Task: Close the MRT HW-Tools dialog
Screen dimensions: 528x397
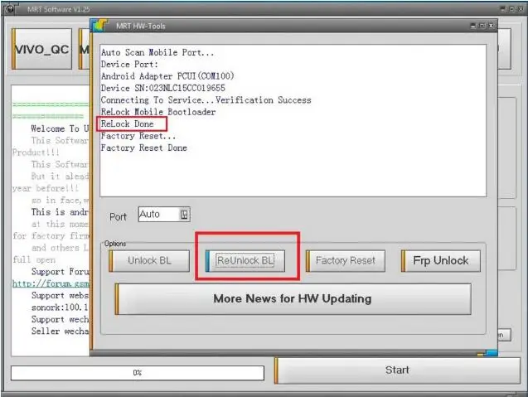Action: click(491, 26)
